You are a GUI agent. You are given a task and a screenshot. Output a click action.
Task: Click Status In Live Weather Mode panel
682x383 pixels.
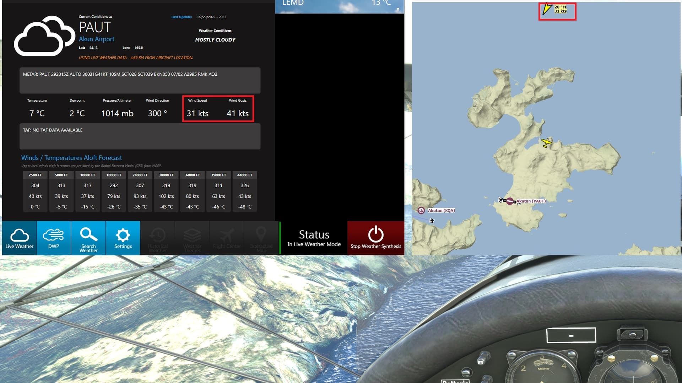(x=314, y=238)
